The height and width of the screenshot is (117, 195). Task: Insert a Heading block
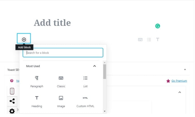(x=37, y=102)
